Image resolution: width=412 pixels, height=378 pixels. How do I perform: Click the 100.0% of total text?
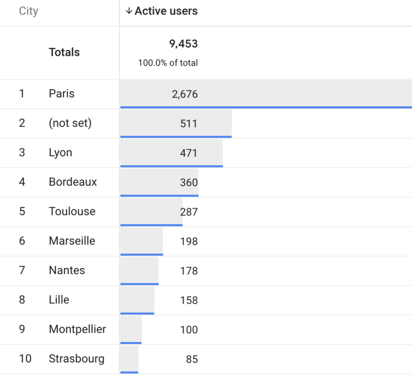[x=168, y=63]
